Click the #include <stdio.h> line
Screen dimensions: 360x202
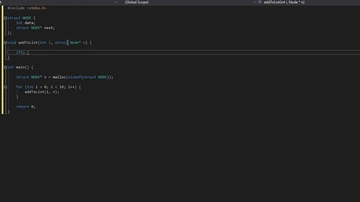pos(26,8)
